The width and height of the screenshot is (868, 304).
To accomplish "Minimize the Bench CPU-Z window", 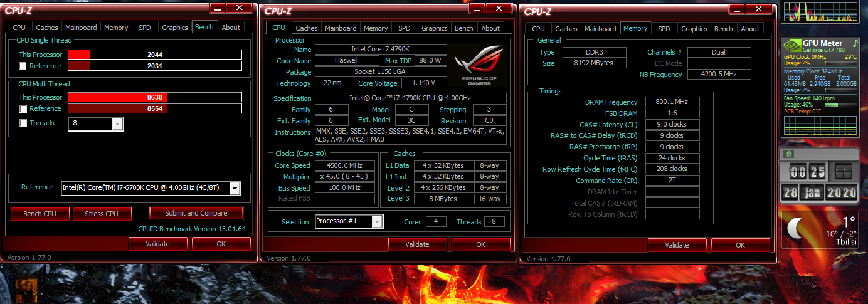I will (217, 8).
